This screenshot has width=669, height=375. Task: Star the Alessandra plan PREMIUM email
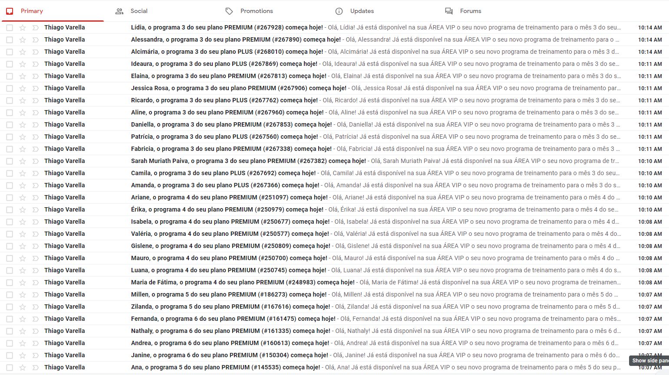[23, 39]
